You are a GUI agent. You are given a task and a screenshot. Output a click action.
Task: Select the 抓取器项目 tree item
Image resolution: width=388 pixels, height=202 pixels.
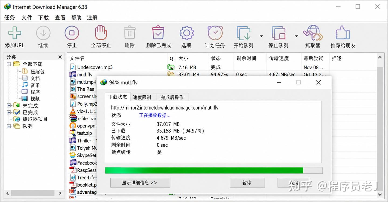coord(31,119)
